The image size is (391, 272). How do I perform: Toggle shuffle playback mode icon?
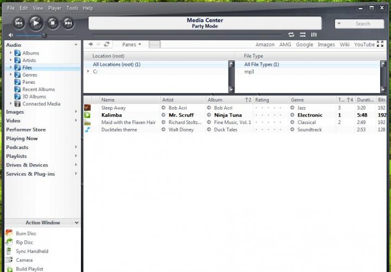302,35
